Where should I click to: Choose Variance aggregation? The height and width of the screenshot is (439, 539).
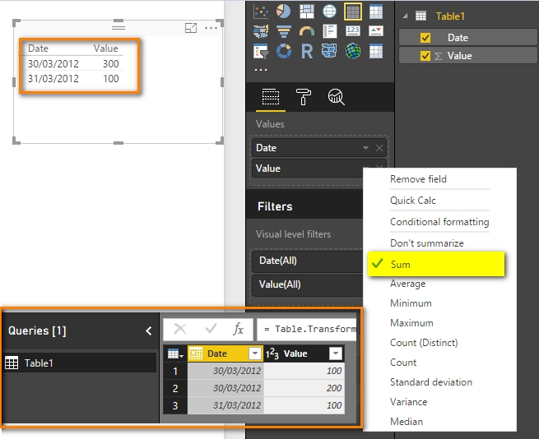coord(408,402)
